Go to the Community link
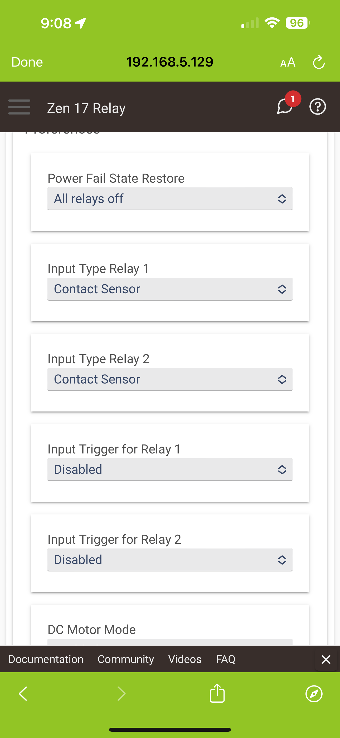Viewport: 340px width, 738px height. pyautogui.click(x=126, y=659)
